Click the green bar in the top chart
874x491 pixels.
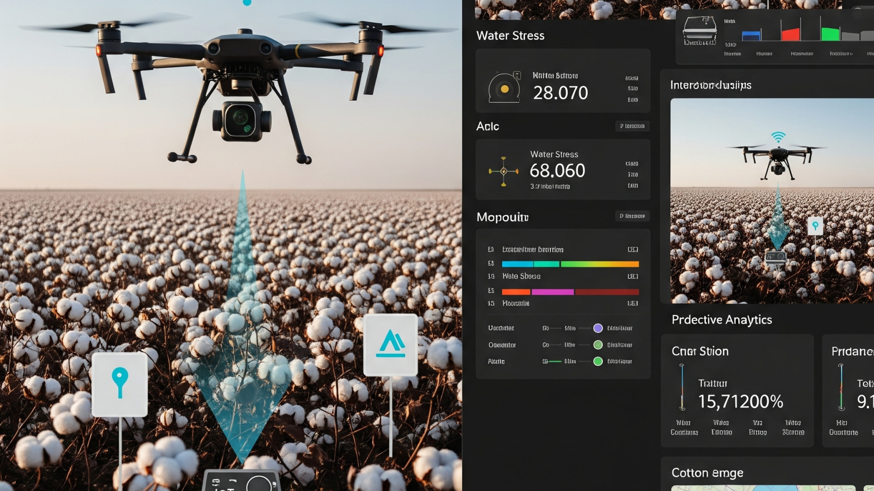pos(830,34)
